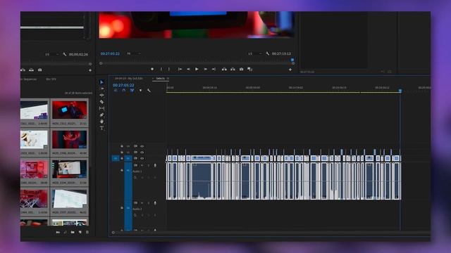This screenshot has width=451, height=253.
Task: Select the Razor tool
Action: point(101,102)
